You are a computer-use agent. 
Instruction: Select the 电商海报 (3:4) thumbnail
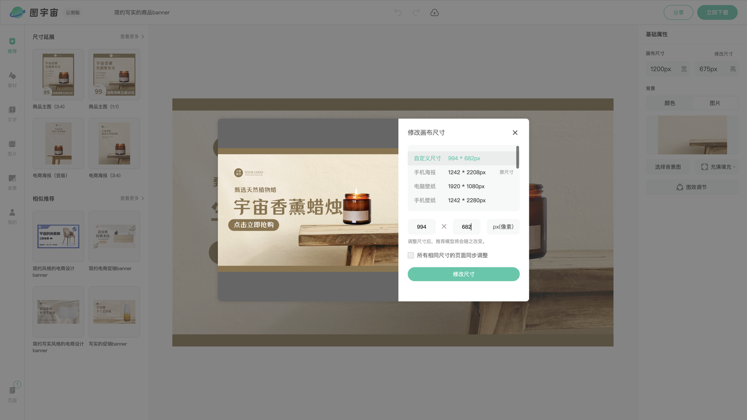[x=114, y=143]
